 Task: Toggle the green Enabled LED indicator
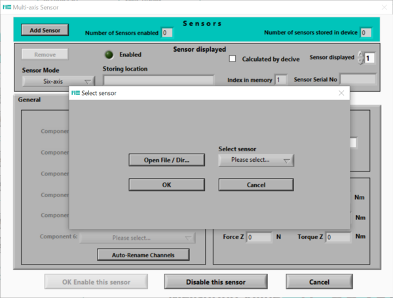109,54
